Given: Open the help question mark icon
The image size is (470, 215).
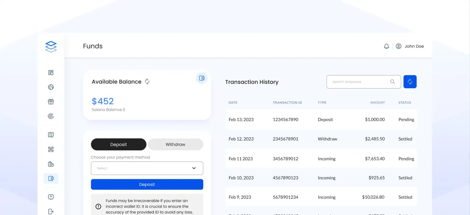Looking at the screenshot, I should tap(51, 197).
